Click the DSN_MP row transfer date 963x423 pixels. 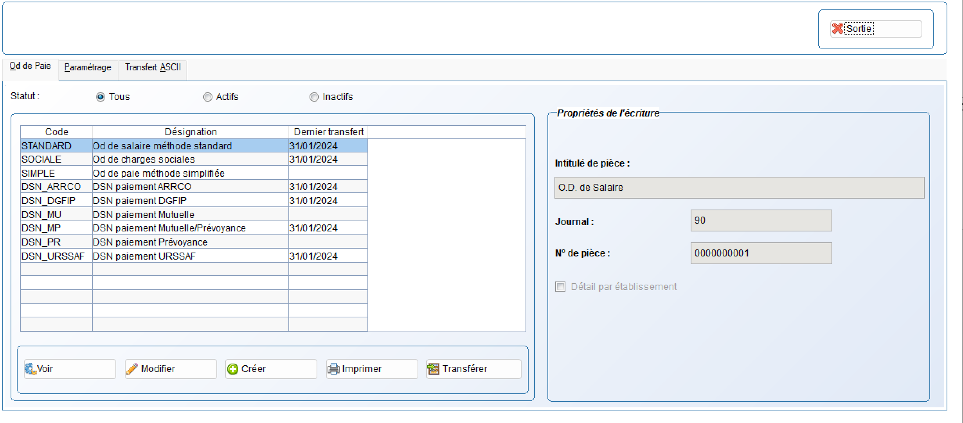(328, 228)
